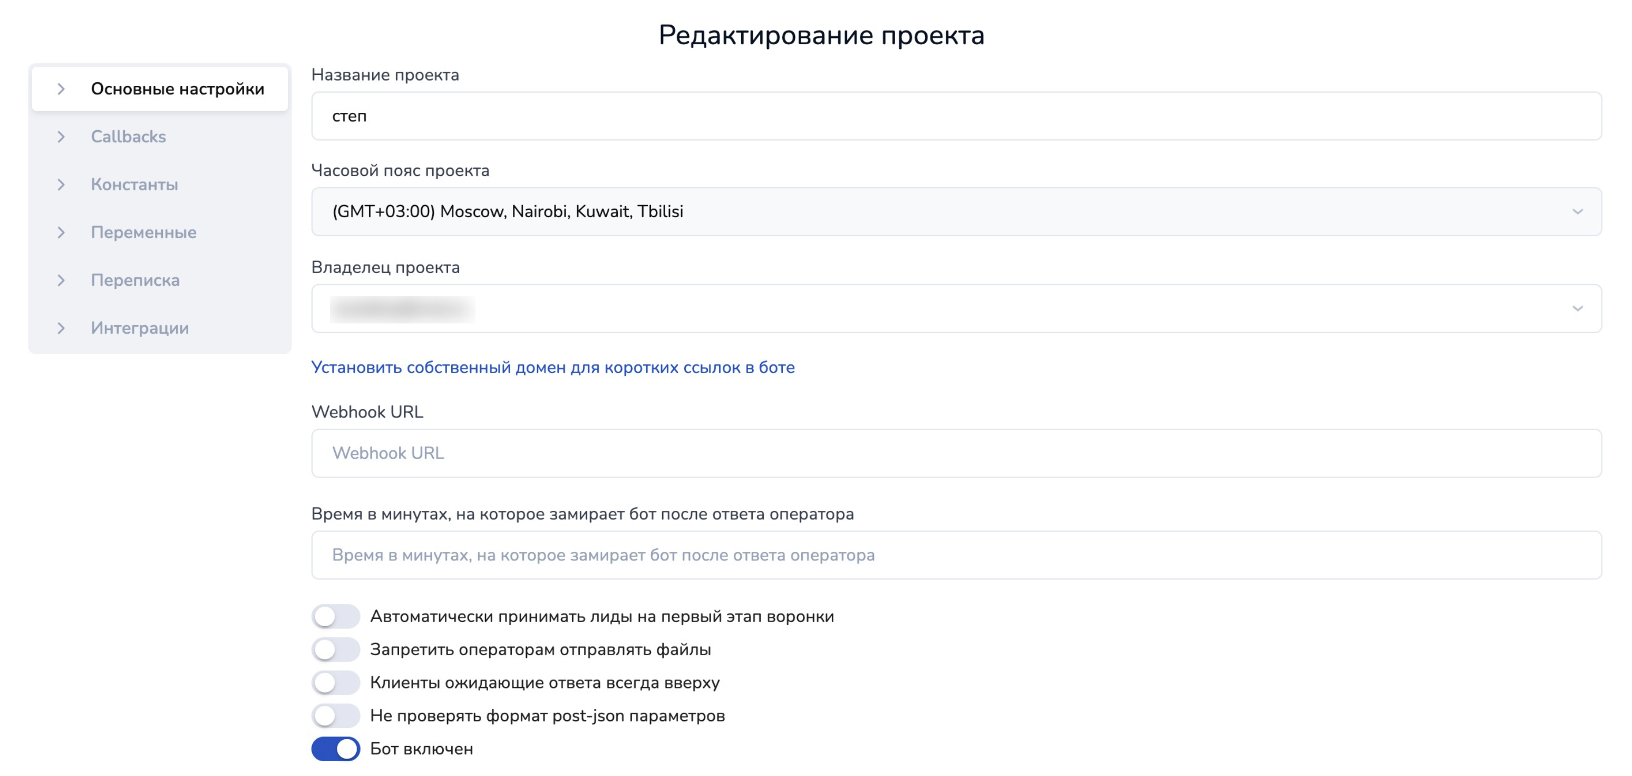Focus the Webhook URL input field
The width and height of the screenshot is (1632, 776).
coord(955,453)
